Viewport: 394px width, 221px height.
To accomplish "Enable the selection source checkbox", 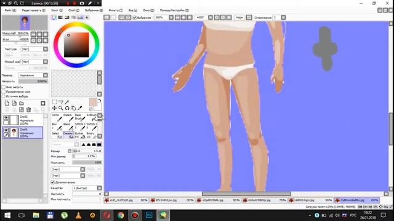I will point(4,96).
